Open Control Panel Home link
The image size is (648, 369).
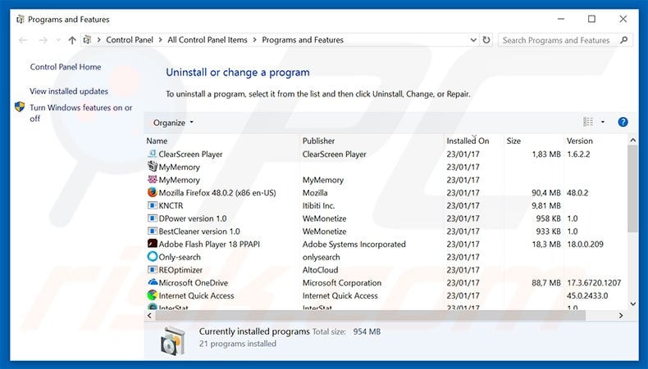66,67
